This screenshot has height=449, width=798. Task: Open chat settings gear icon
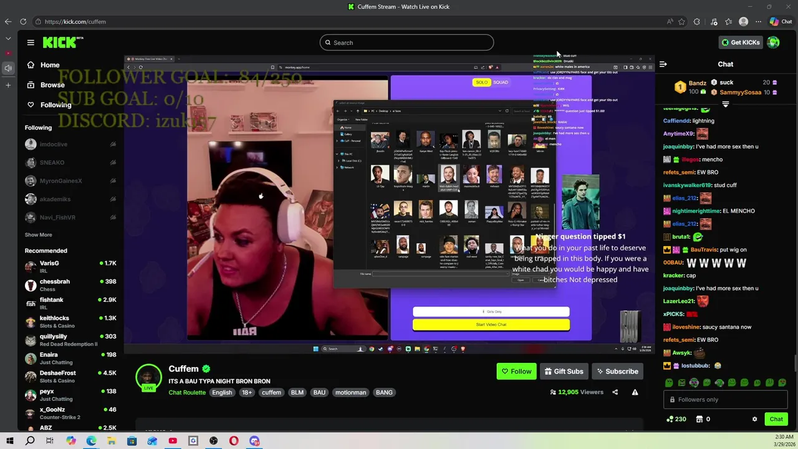coord(754,419)
